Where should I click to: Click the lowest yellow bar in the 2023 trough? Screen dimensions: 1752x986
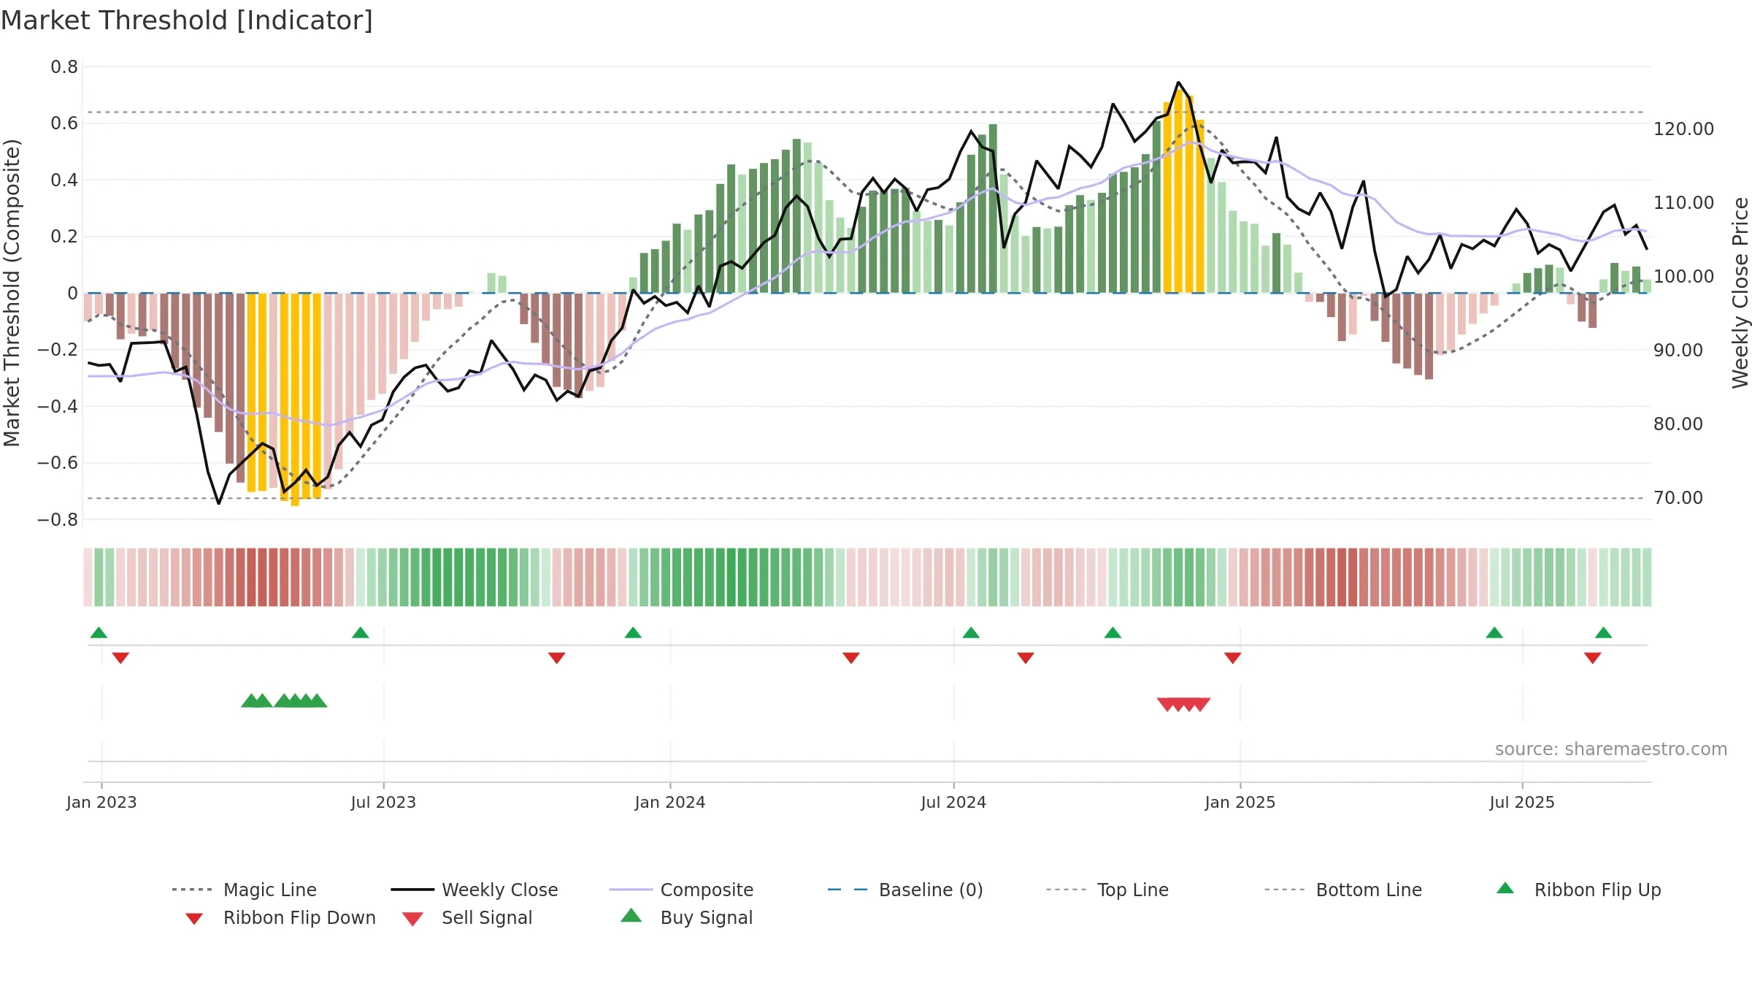tap(295, 400)
